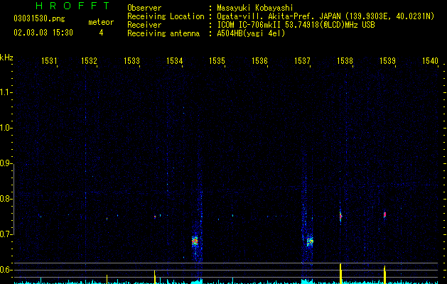Click the kHz axis label
Image resolution: width=447 pixels, height=284 pixels.
click(6, 58)
